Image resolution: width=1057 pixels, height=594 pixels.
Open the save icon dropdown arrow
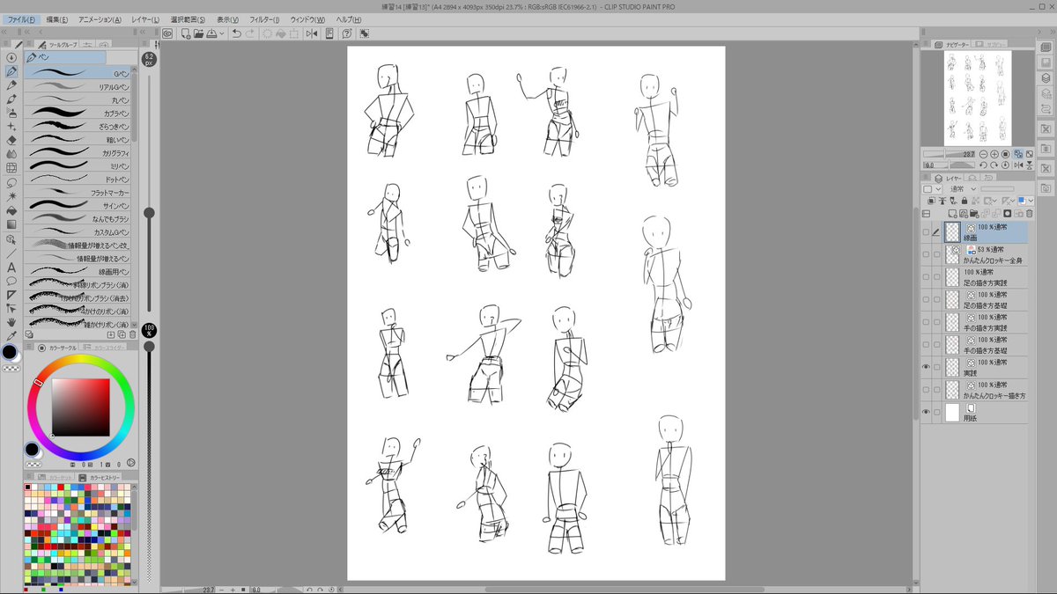point(223,33)
